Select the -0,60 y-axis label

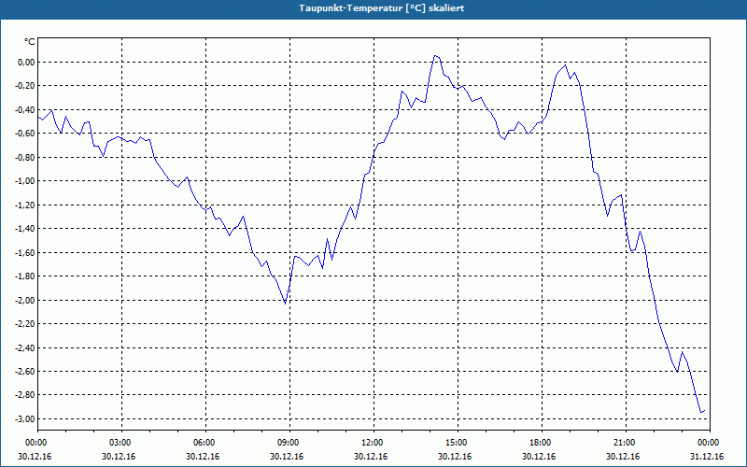[x=25, y=134]
